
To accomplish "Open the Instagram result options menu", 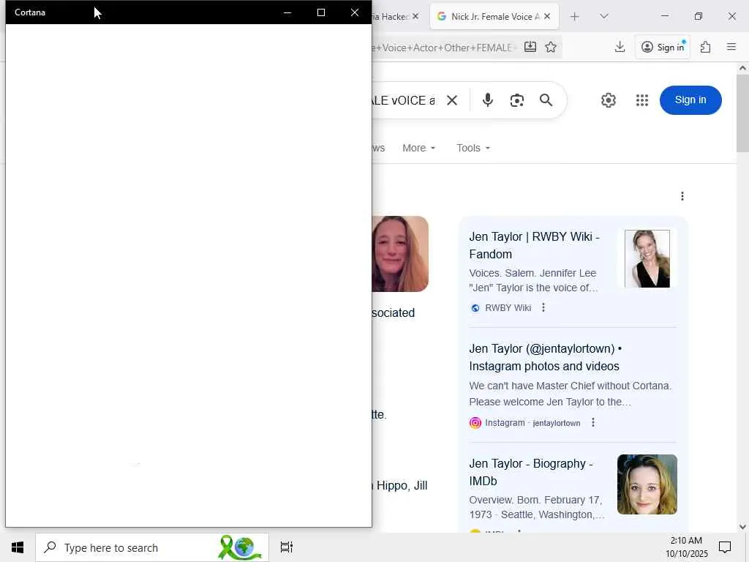I will (x=592, y=422).
